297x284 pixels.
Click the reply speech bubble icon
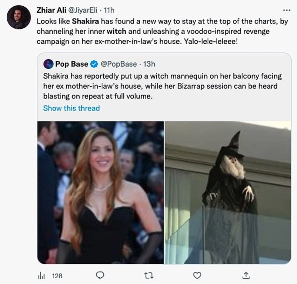(x=100, y=275)
